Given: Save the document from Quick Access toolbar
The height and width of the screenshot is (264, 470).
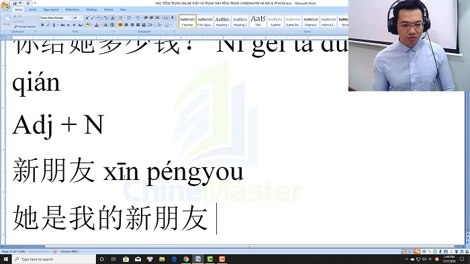Looking at the screenshot, I should tap(14, 3).
